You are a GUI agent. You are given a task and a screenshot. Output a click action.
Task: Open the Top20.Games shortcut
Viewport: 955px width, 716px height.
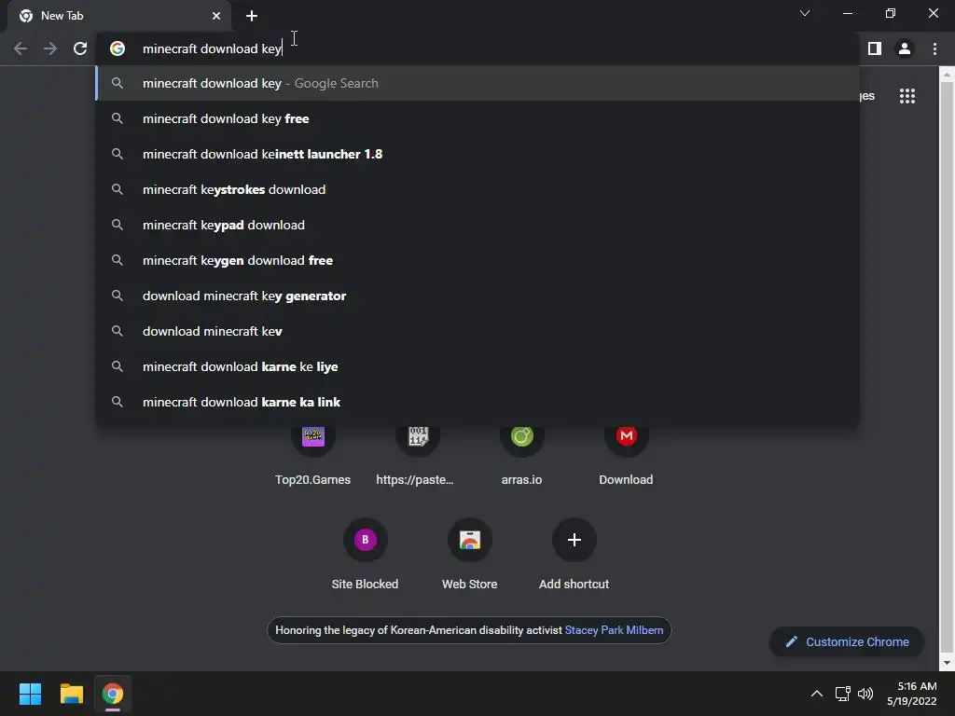(313, 452)
